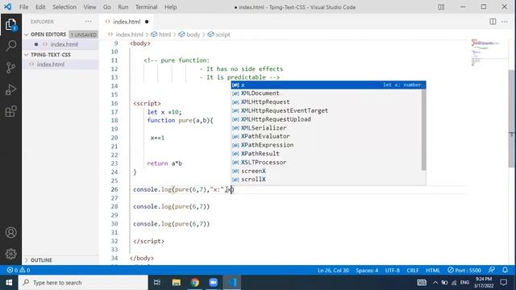Click html in the breadcrumb
516x290 pixels.
pyautogui.click(x=164, y=35)
